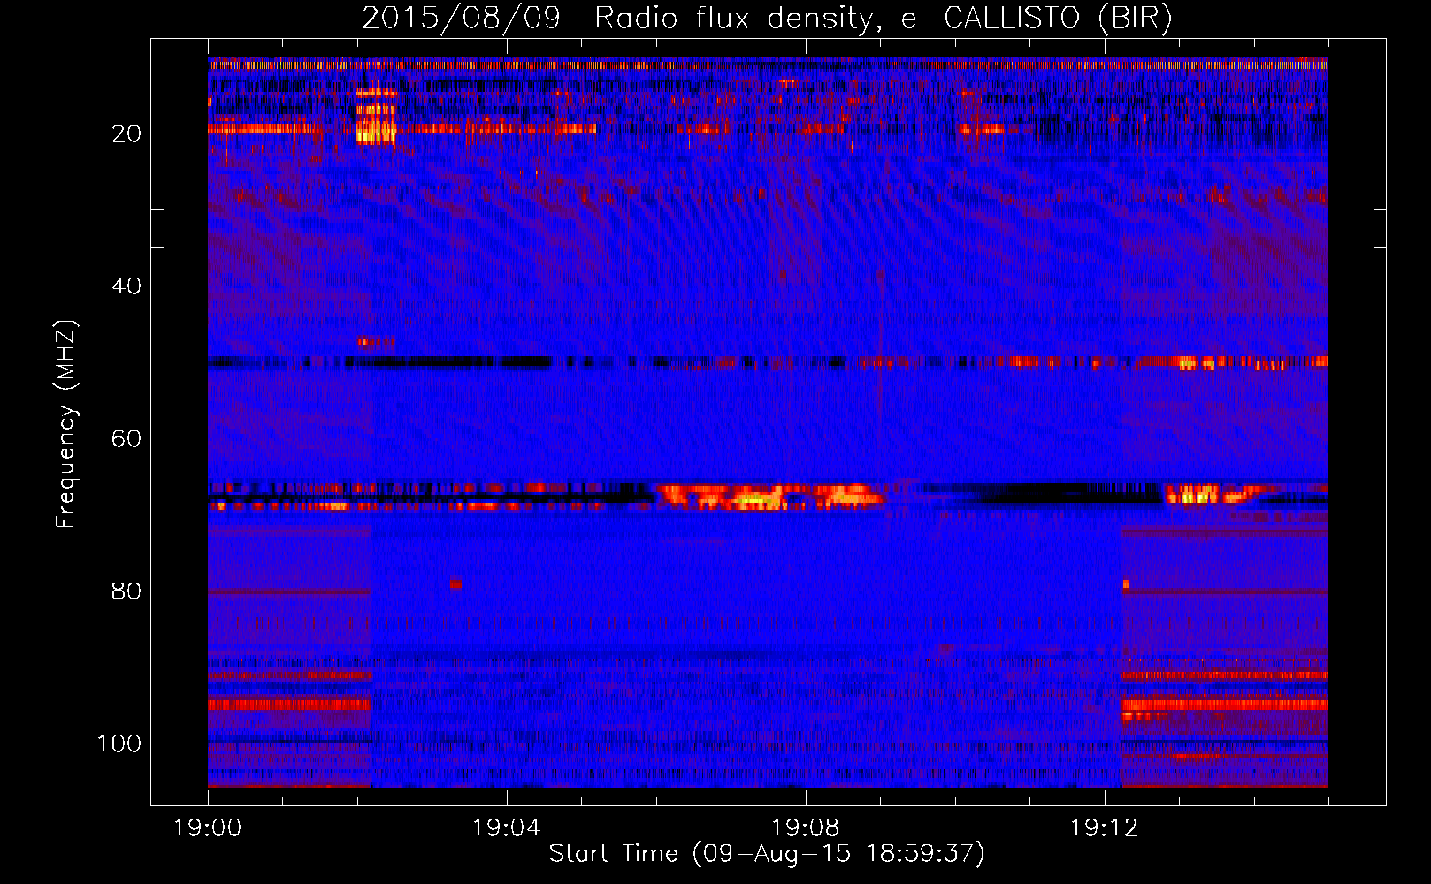
Task: Select the '80' frequency tick label
Action: click(x=126, y=591)
